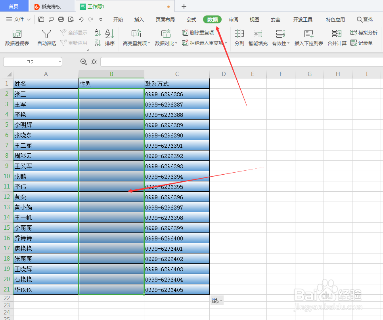Open Text to Columns (分列) tool
Screen dimensions: 383x320
239,38
